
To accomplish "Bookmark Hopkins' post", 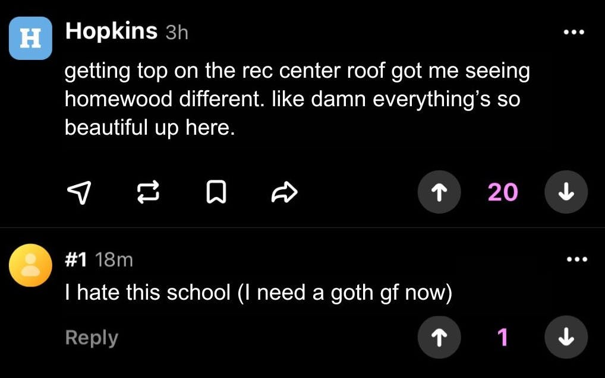I will (x=216, y=192).
